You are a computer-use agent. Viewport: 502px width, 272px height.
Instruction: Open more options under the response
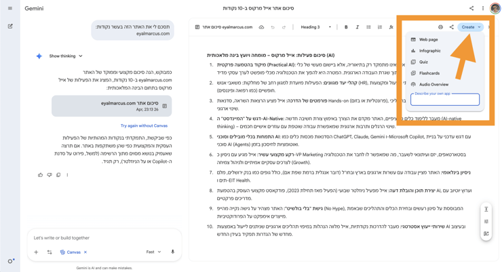(x=67, y=175)
